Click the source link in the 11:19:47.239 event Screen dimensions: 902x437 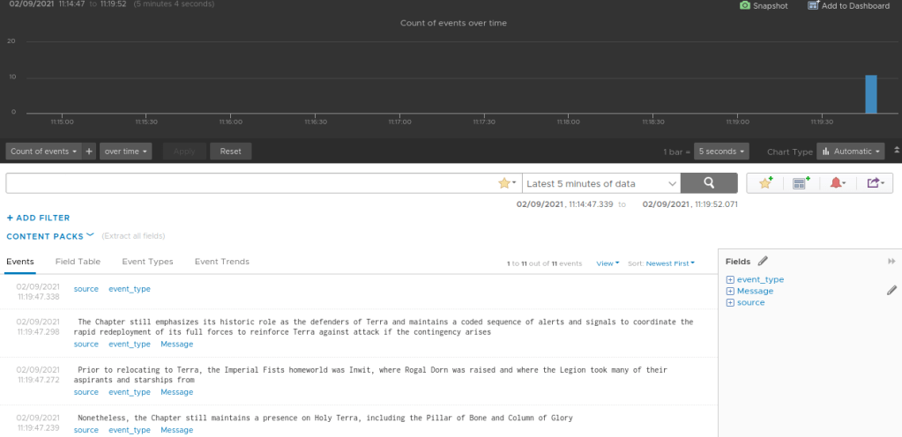pos(86,430)
